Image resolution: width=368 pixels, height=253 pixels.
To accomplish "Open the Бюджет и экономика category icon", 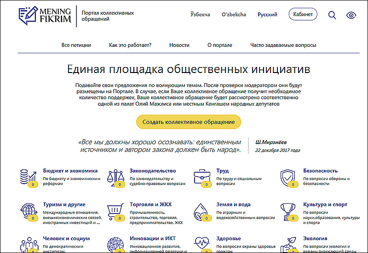I will 29,177.
